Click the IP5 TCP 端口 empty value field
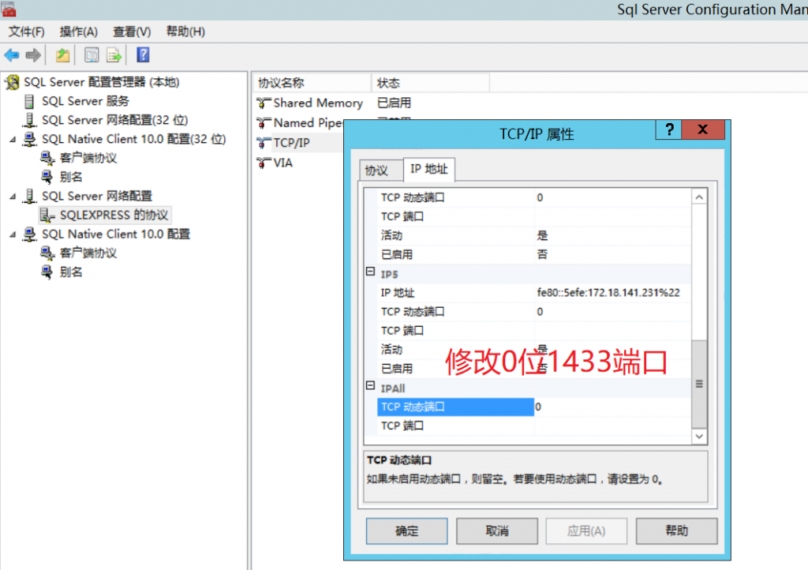The width and height of the screenshot is (808, 570). point(612,331)
